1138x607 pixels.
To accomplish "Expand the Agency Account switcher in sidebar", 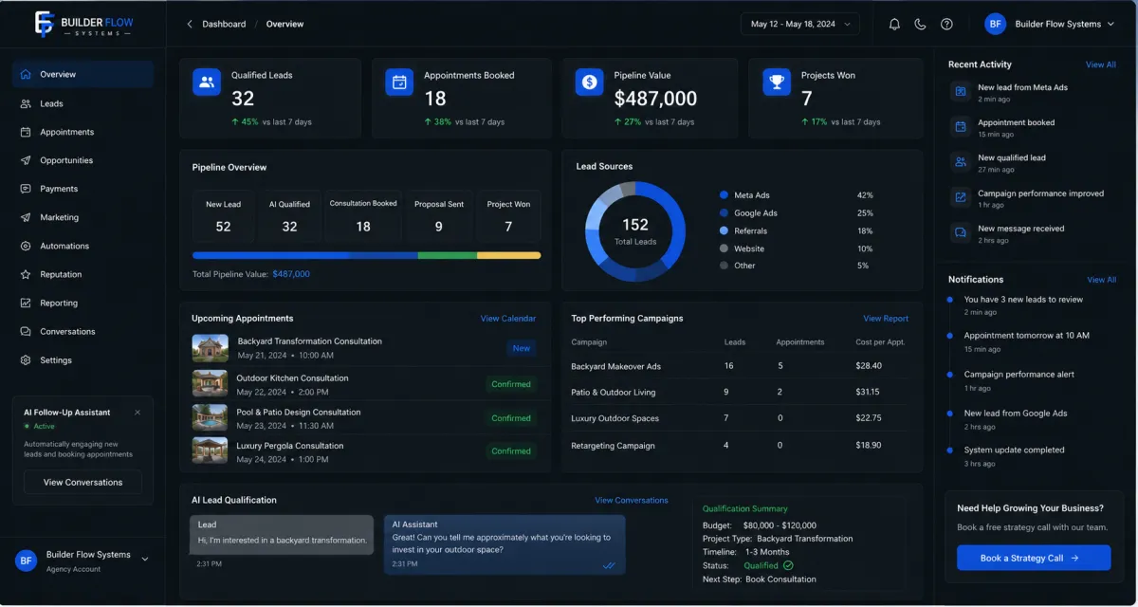I will click(145, 560).
